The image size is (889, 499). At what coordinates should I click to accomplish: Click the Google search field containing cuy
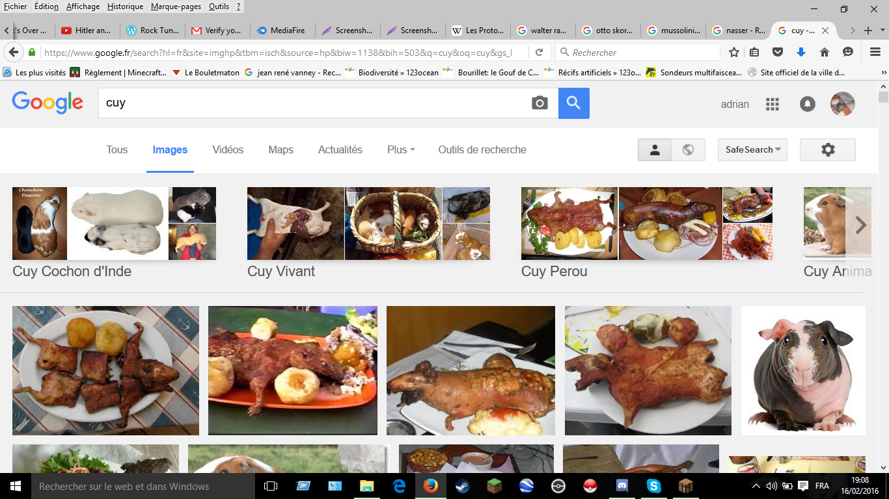pos(312,103)
